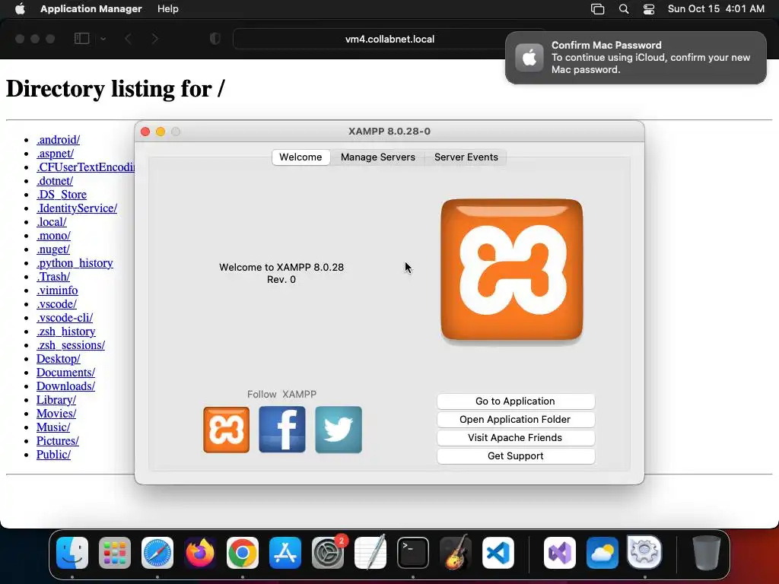Open the Movies/ directory link
779x584 pixels.
(56, 414)
